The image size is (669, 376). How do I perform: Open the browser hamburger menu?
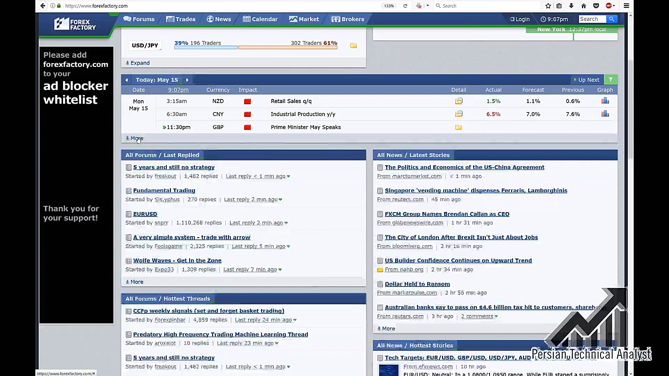click(626, 6)
